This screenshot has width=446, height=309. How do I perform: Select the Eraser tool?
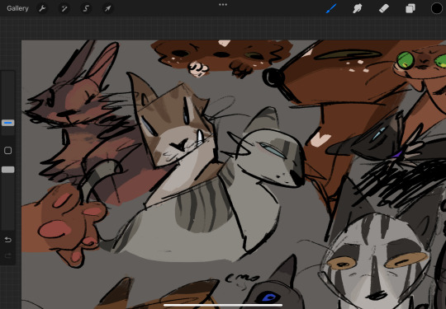(384, 8)
